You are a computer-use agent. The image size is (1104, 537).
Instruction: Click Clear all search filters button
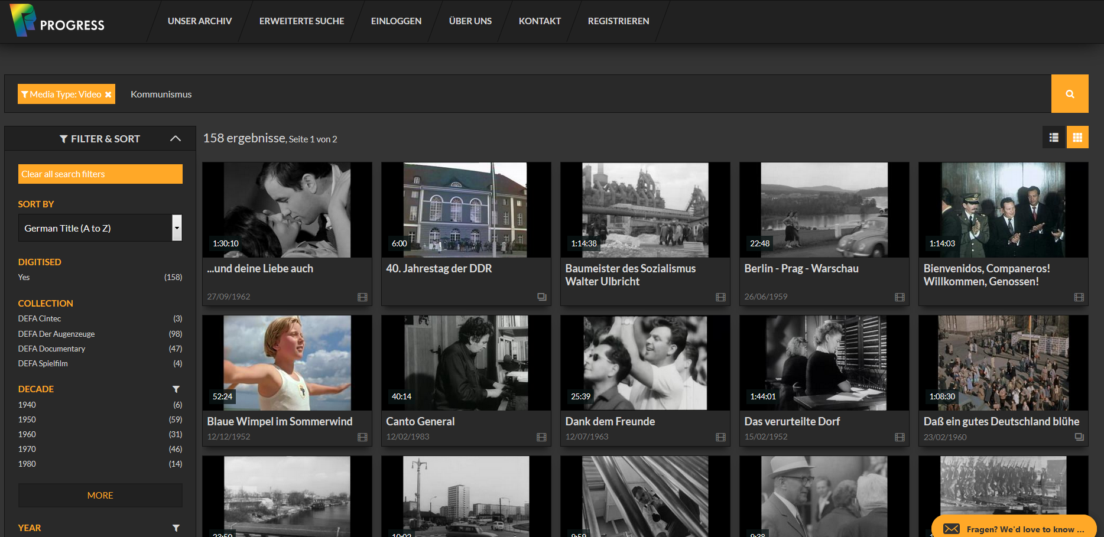click(x=100, y=174)
